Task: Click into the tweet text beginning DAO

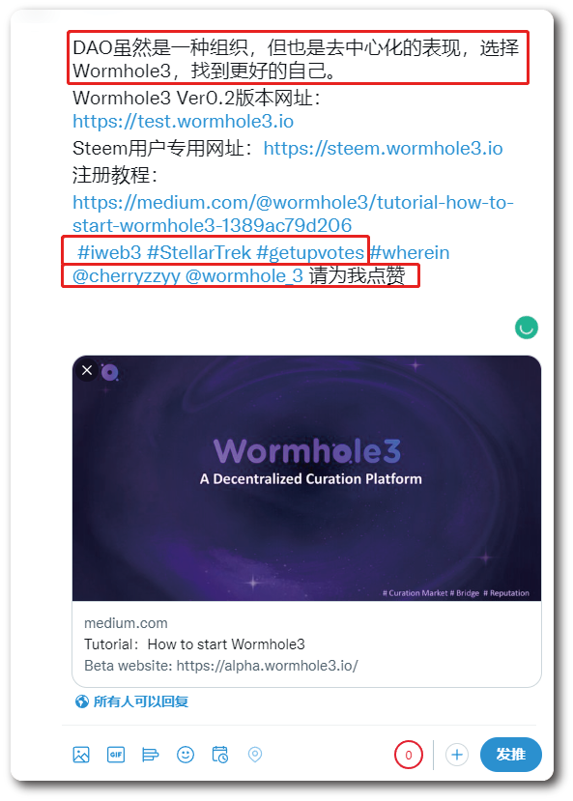Action: 297,59
